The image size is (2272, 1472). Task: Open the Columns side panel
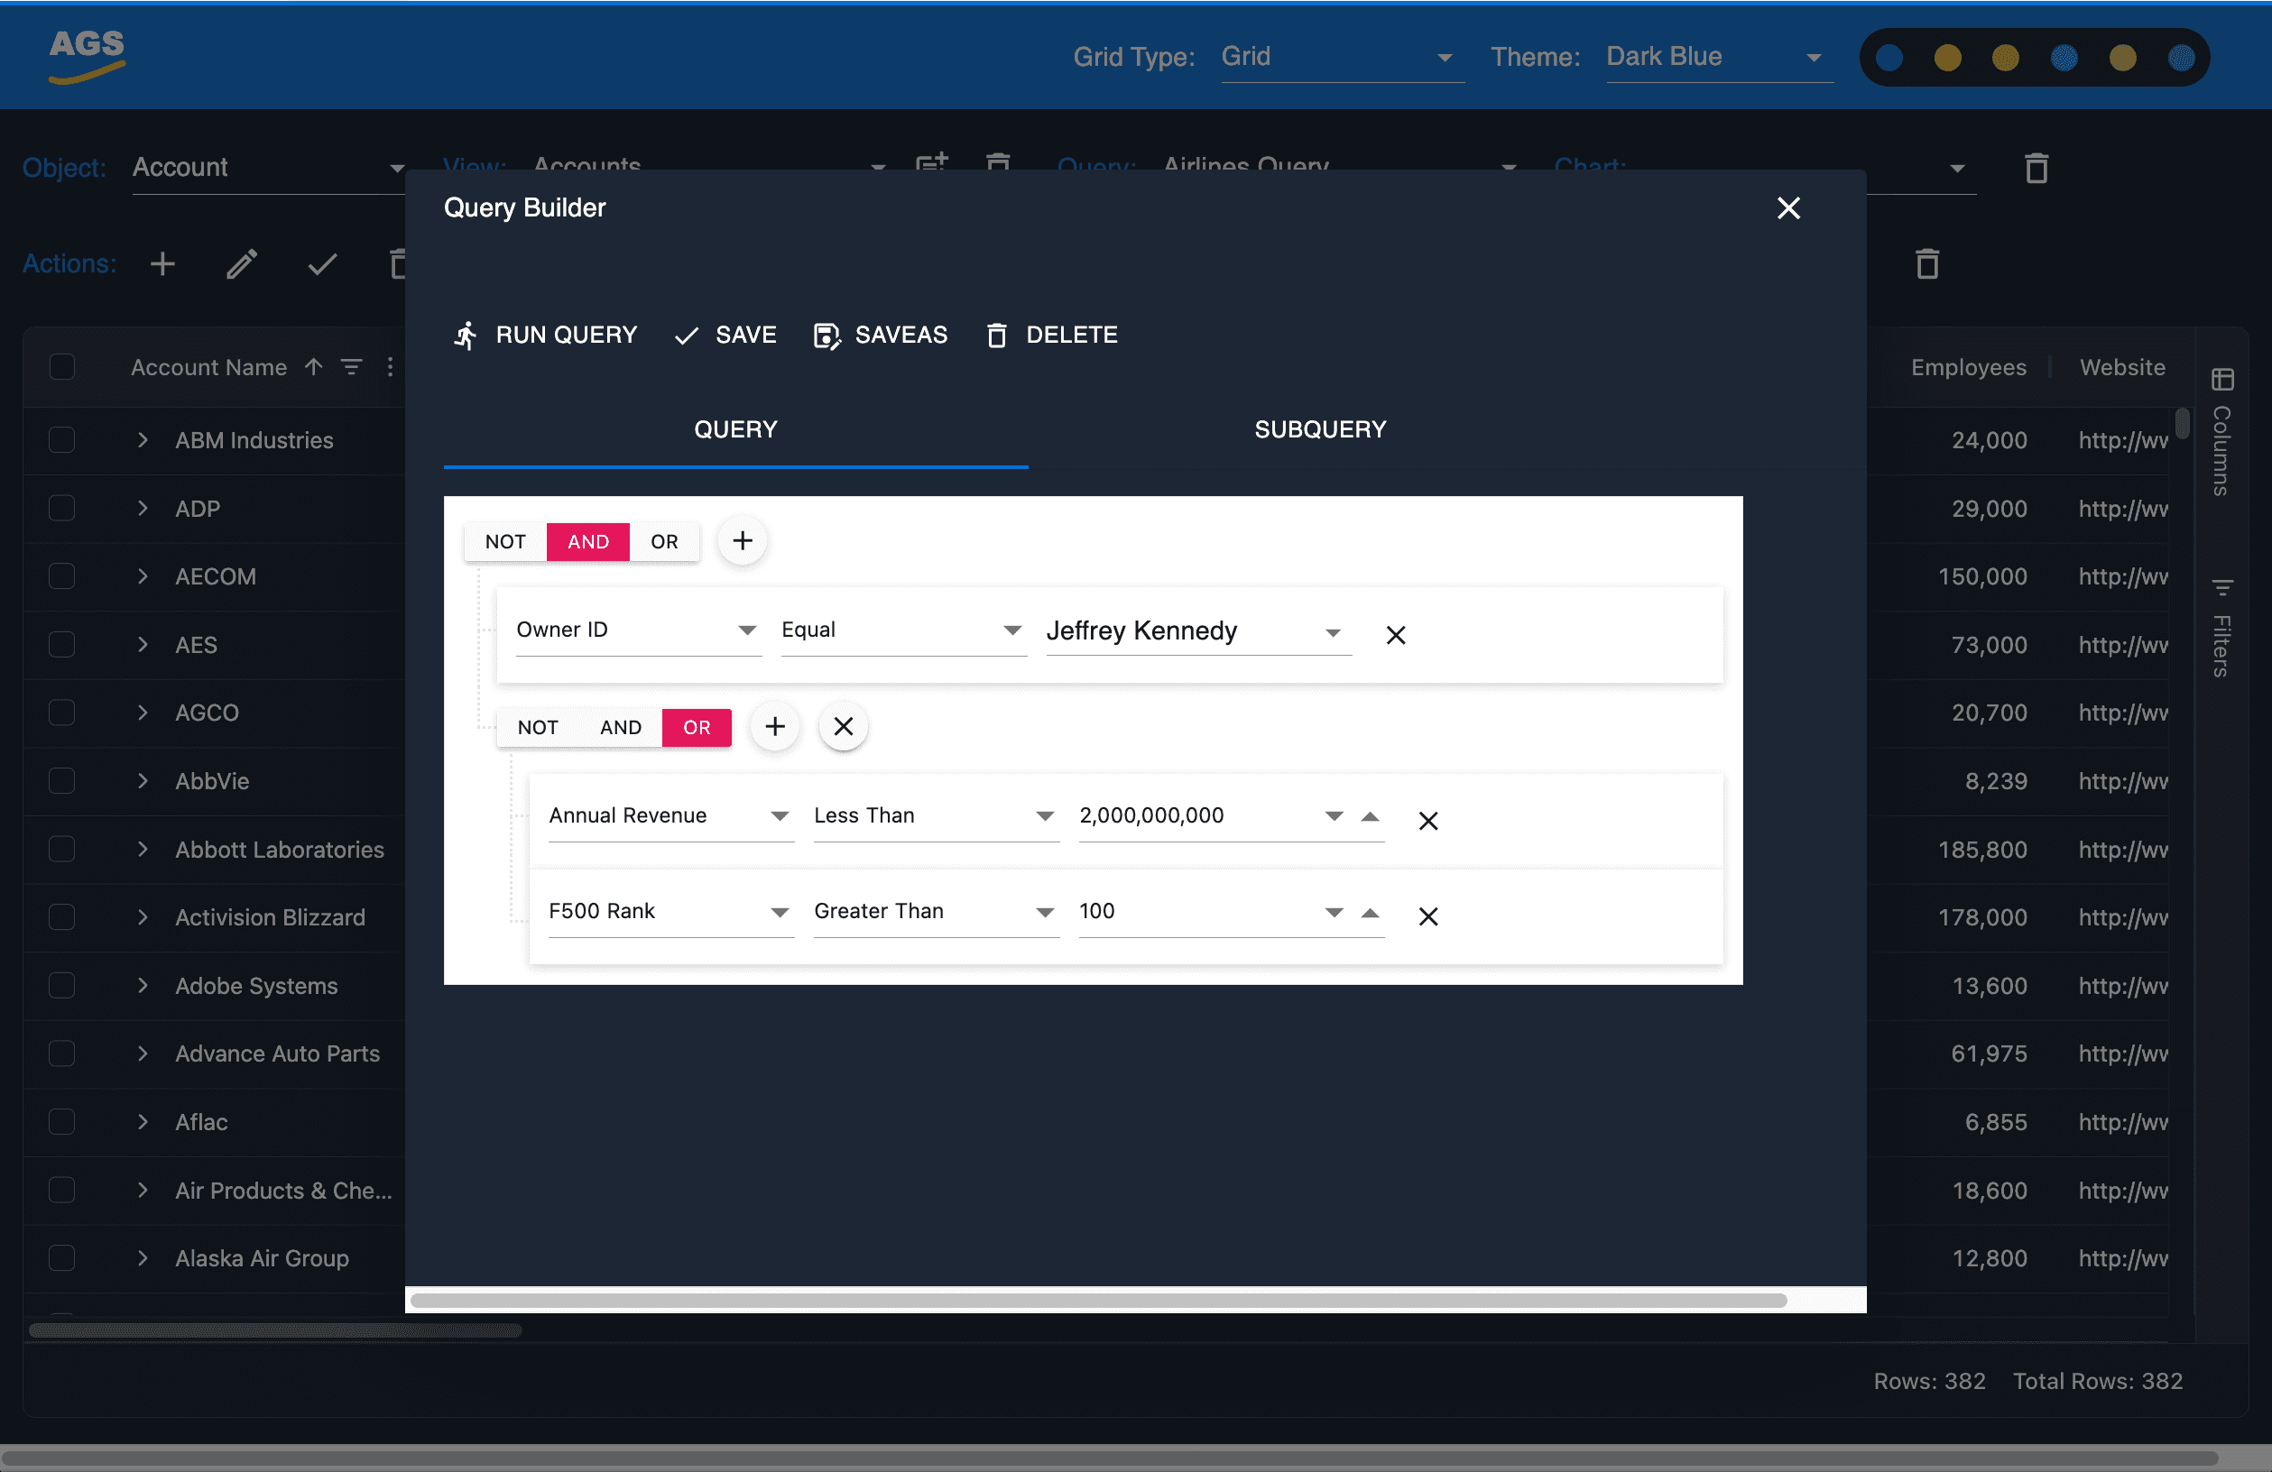[x=2222, y=432]
